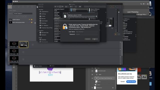Click View by Group button

(x=131, y=81)
